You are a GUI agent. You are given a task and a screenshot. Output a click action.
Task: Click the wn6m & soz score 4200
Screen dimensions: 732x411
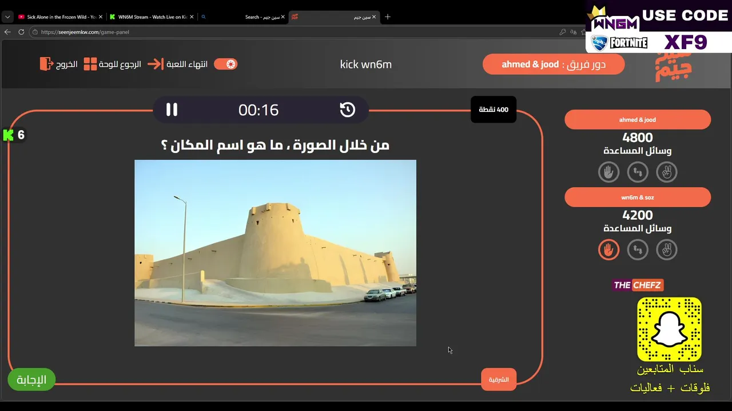click(x=638, y=215)
